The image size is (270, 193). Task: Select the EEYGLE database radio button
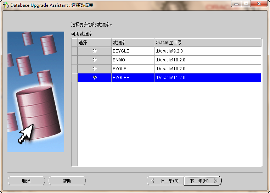point(95,51)
